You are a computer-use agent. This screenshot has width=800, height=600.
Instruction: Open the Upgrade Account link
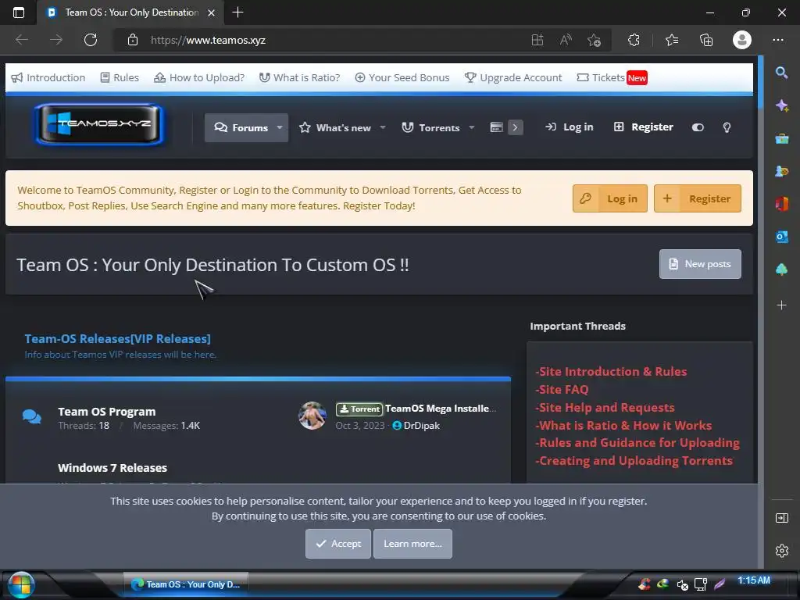tap(513, 77)
